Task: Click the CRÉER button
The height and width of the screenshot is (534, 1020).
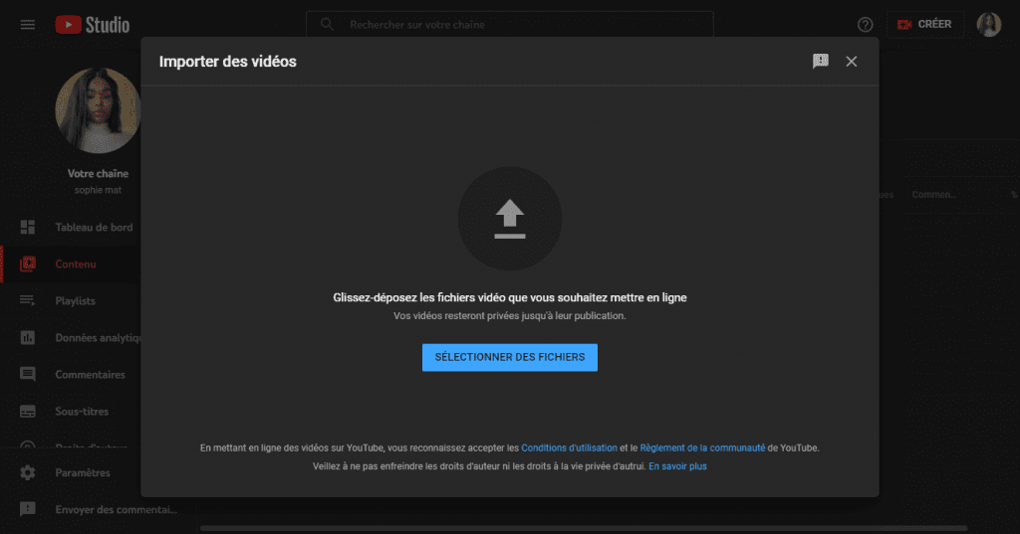Action: pyautogui.click(x=925, y=24)
